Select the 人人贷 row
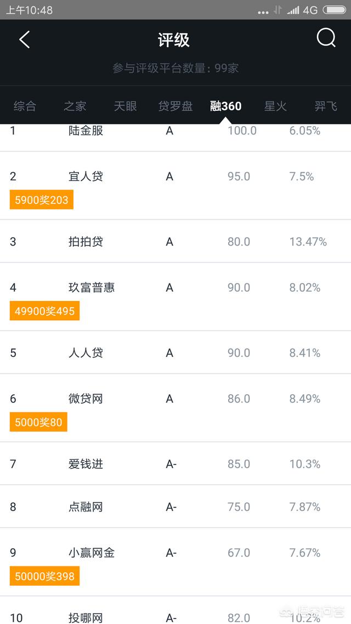 (175, 352)
